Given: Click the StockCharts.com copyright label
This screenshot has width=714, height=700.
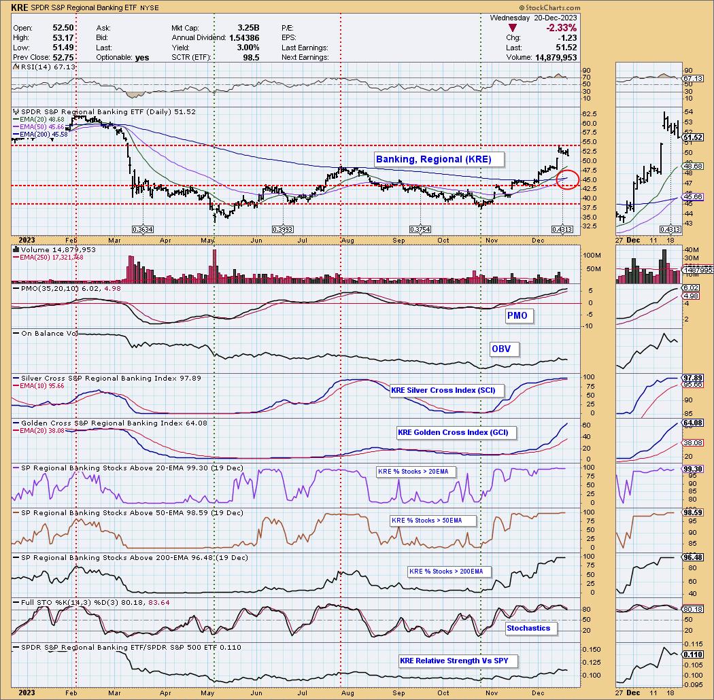Looking at the screenshot, I should click(x=549, y=7).
